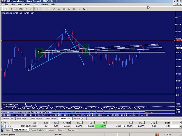Select the current price label 1.6577 on axis
The height and width of the screenshot is (136, 182).
[x=179, y=48]
